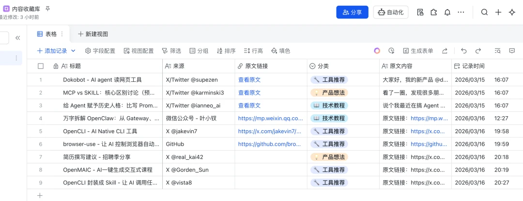523x201 pixels.
Task: Select the row number 5 cell
Action: tap(41, 131)
